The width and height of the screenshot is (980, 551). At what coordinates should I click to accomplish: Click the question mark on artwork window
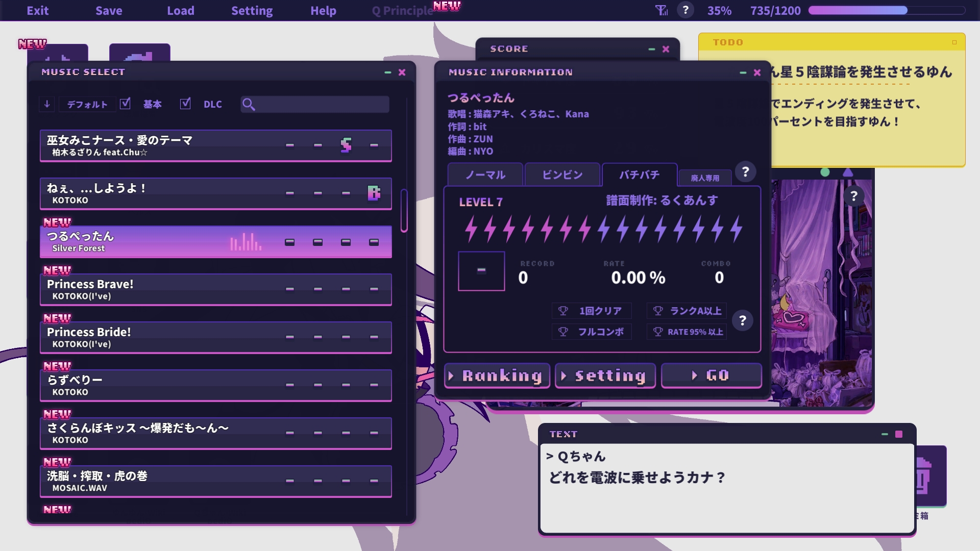pos(854,196)
